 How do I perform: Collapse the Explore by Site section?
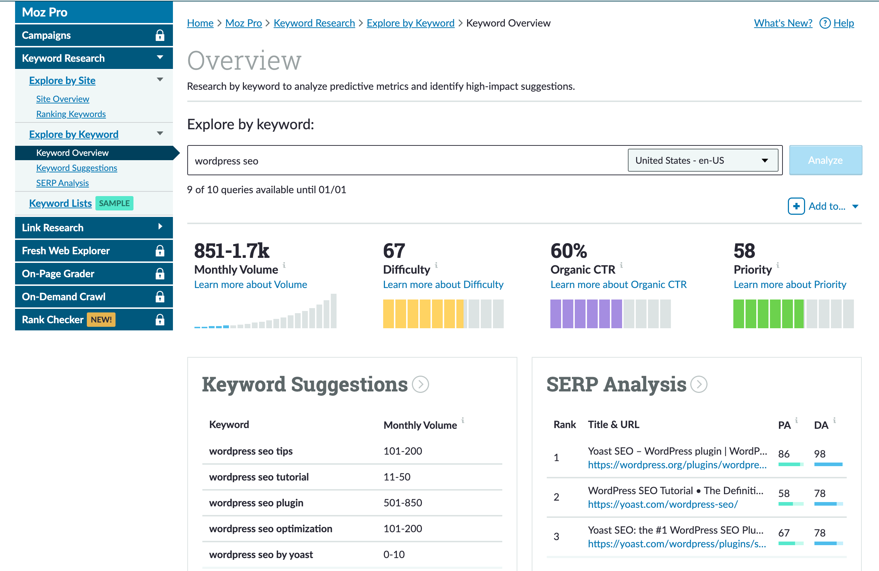pos(160,79)
